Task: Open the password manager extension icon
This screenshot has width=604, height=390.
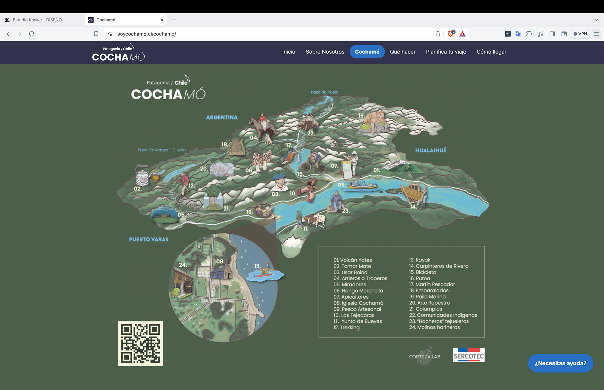Action: coord(508,34)
